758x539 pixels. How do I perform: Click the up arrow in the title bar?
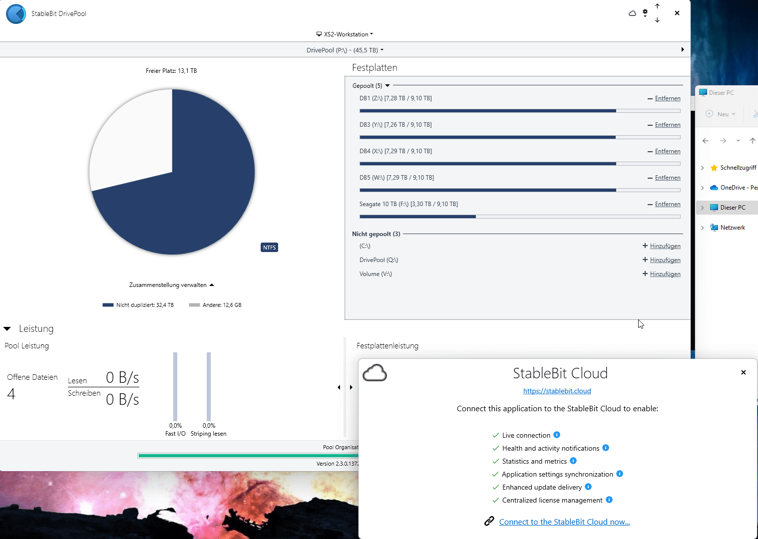(x=657, y=6)
